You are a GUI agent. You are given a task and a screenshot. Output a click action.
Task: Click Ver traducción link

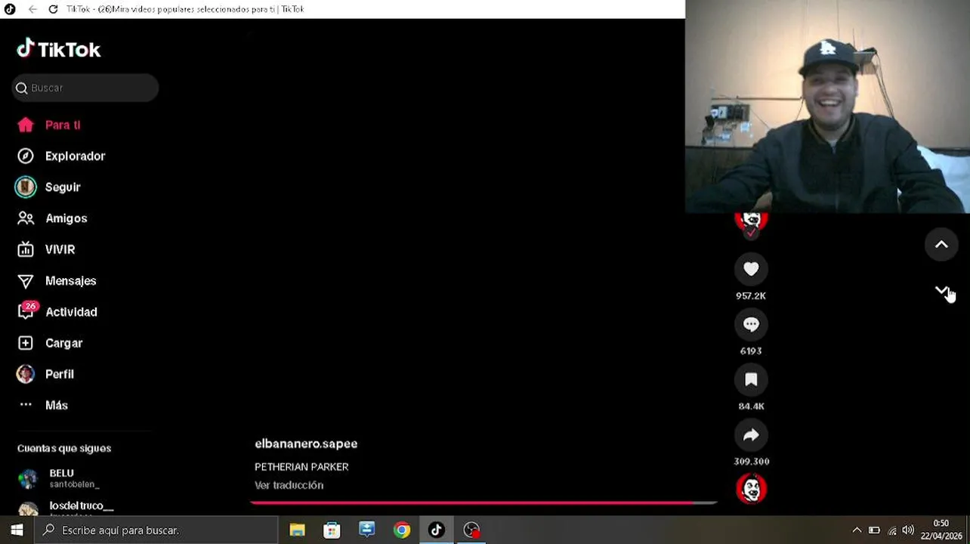(289, 485)
